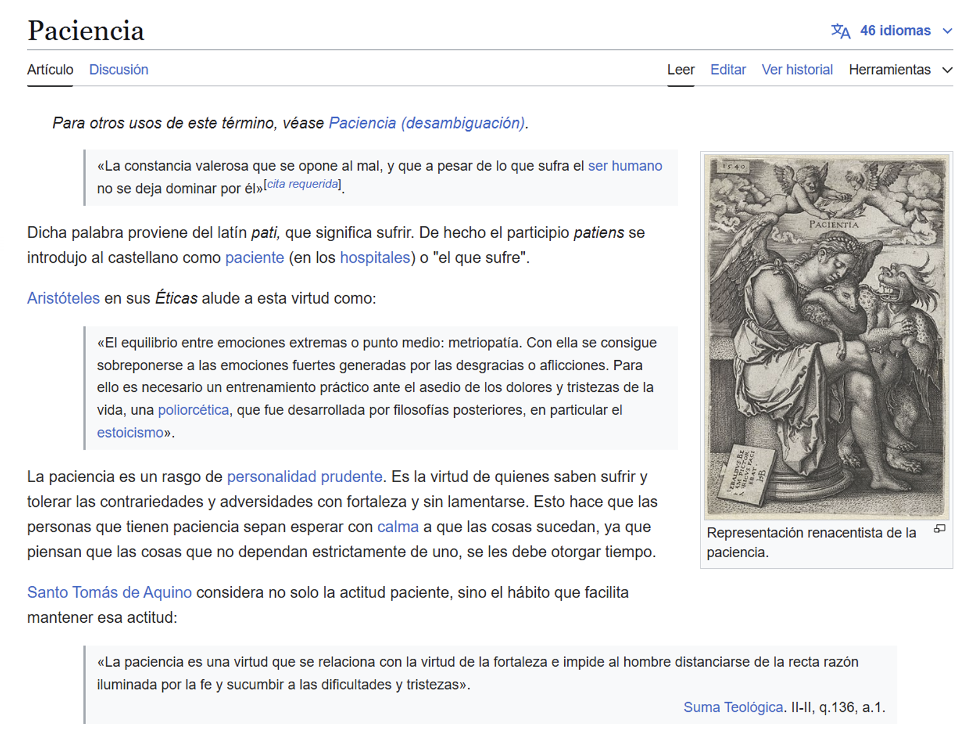Image resolution: width=972 pixels, height=737 pixels.
Task: Open the Editar tab
Action: pyautogui.click(x=727, y=70)
